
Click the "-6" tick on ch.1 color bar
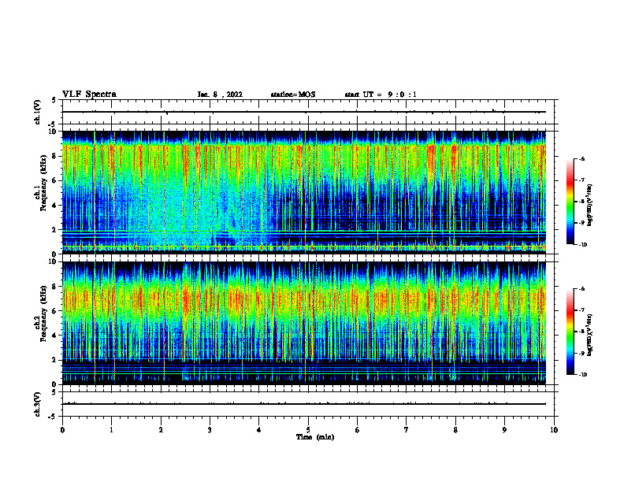pos(581,158)
